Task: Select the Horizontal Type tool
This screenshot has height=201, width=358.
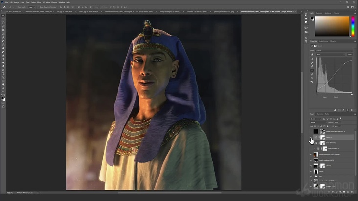Action: point(3,74)
